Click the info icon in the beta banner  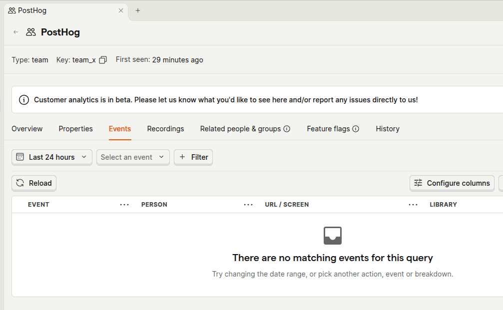click(x=24, y=100)
